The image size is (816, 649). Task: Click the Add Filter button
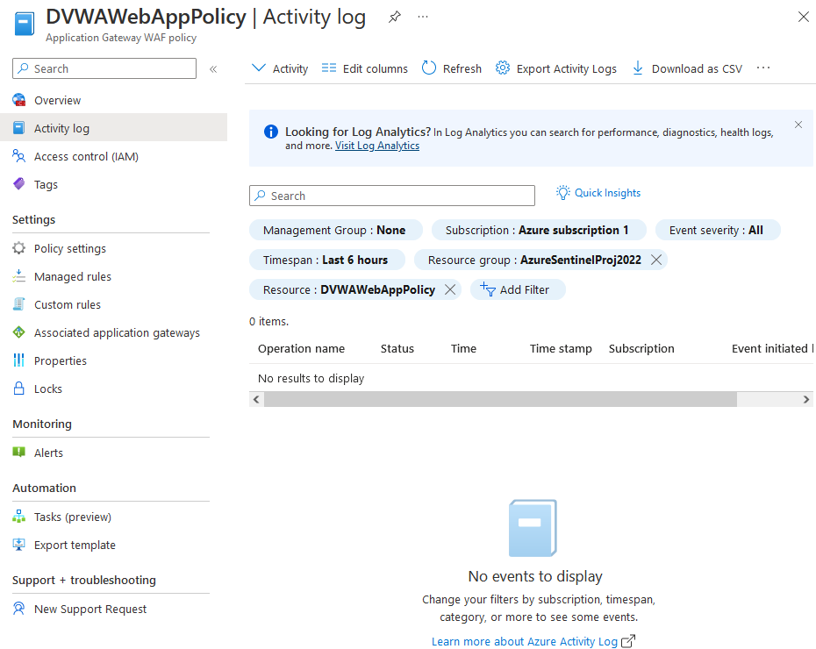pos(518,289)
